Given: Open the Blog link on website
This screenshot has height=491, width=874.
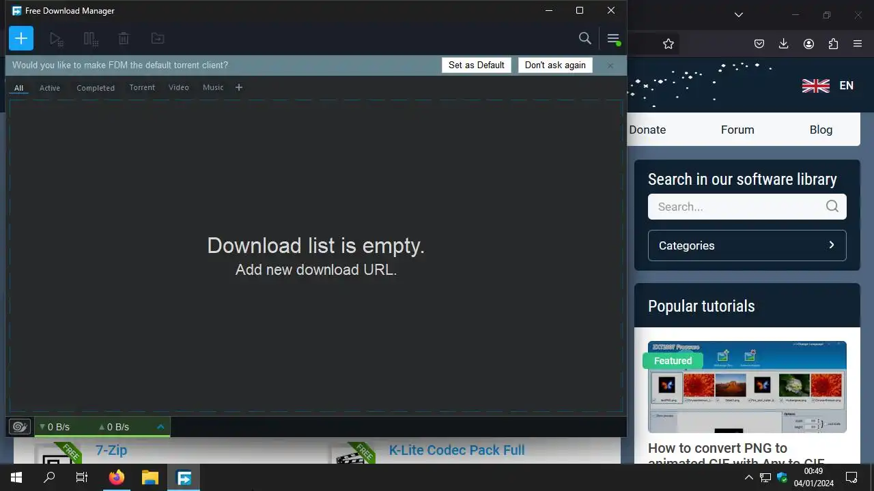Looking at the screenshot, I should (821, 130).
